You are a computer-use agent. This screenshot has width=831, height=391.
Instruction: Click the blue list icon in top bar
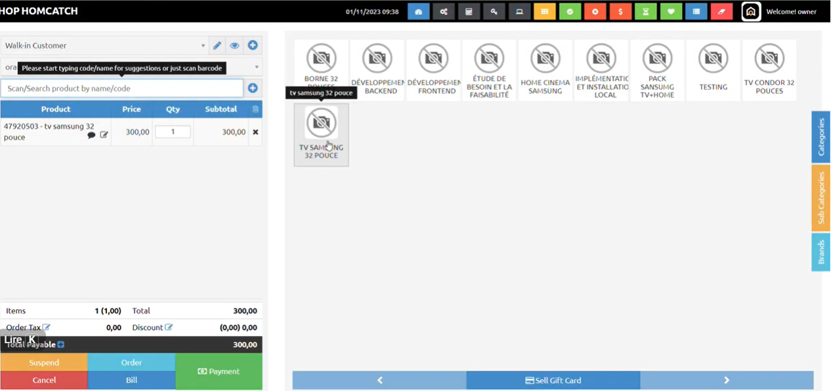696,12
